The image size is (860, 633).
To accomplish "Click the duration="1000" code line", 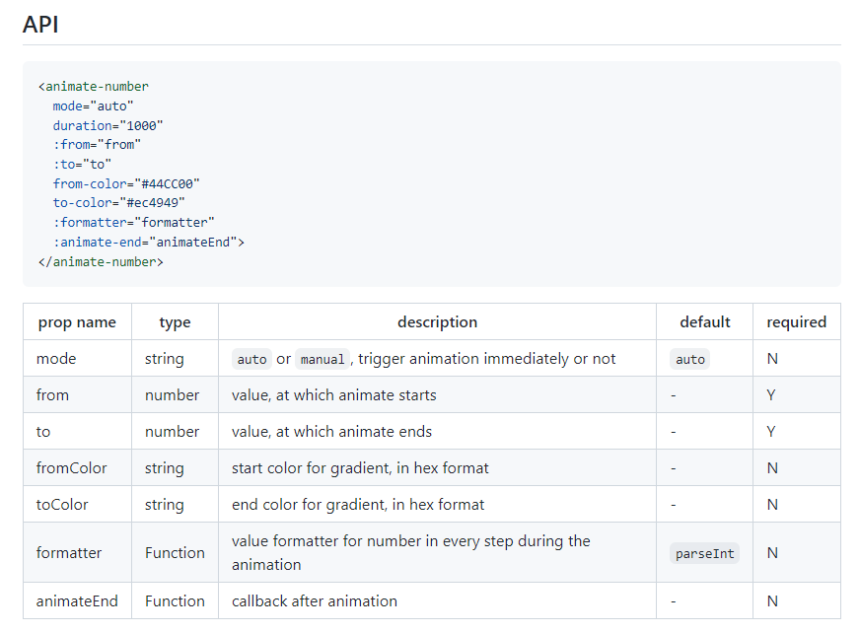I will 108,125.
